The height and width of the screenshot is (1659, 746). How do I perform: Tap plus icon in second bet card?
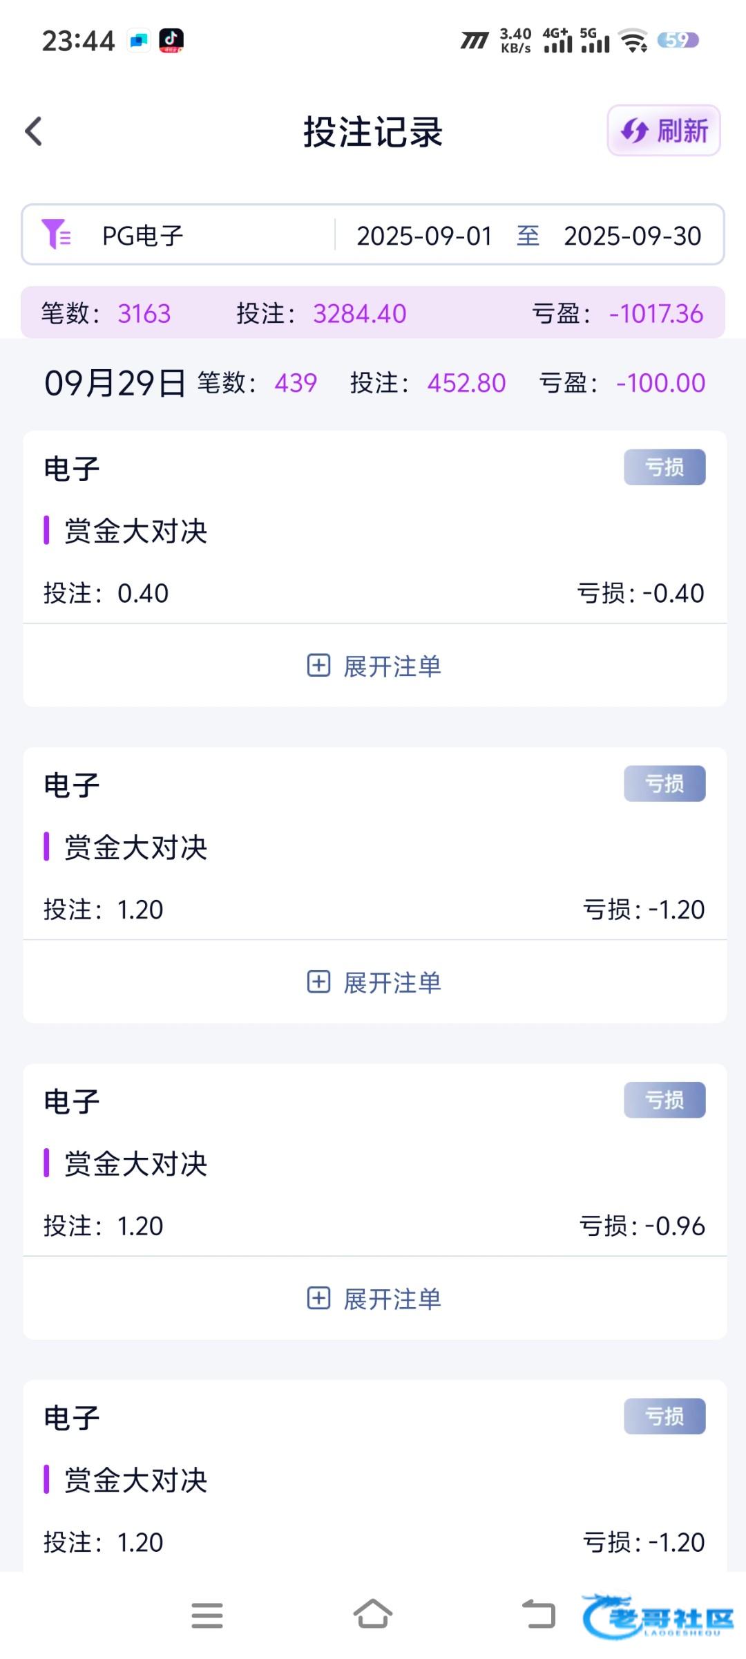click(x=318, y=982)
